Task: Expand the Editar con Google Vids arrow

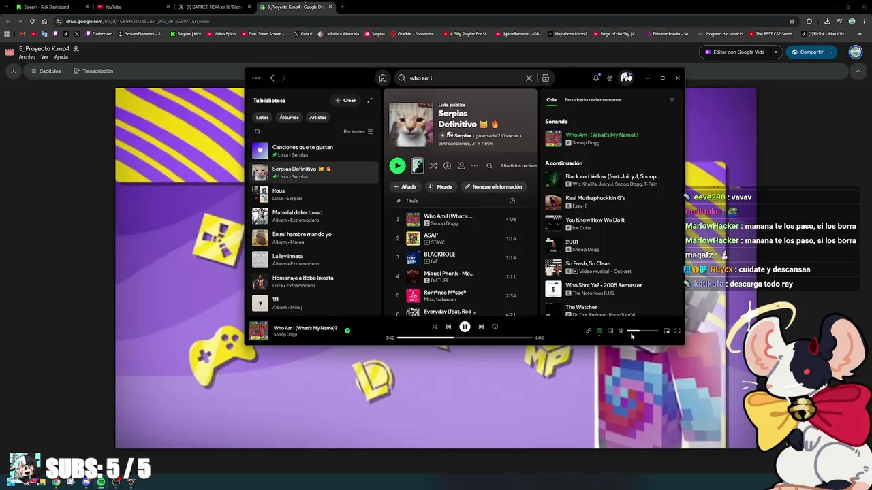Action: 775,52
